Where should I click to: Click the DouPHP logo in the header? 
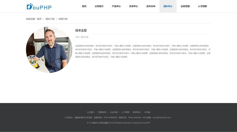[x=39, y=7]
